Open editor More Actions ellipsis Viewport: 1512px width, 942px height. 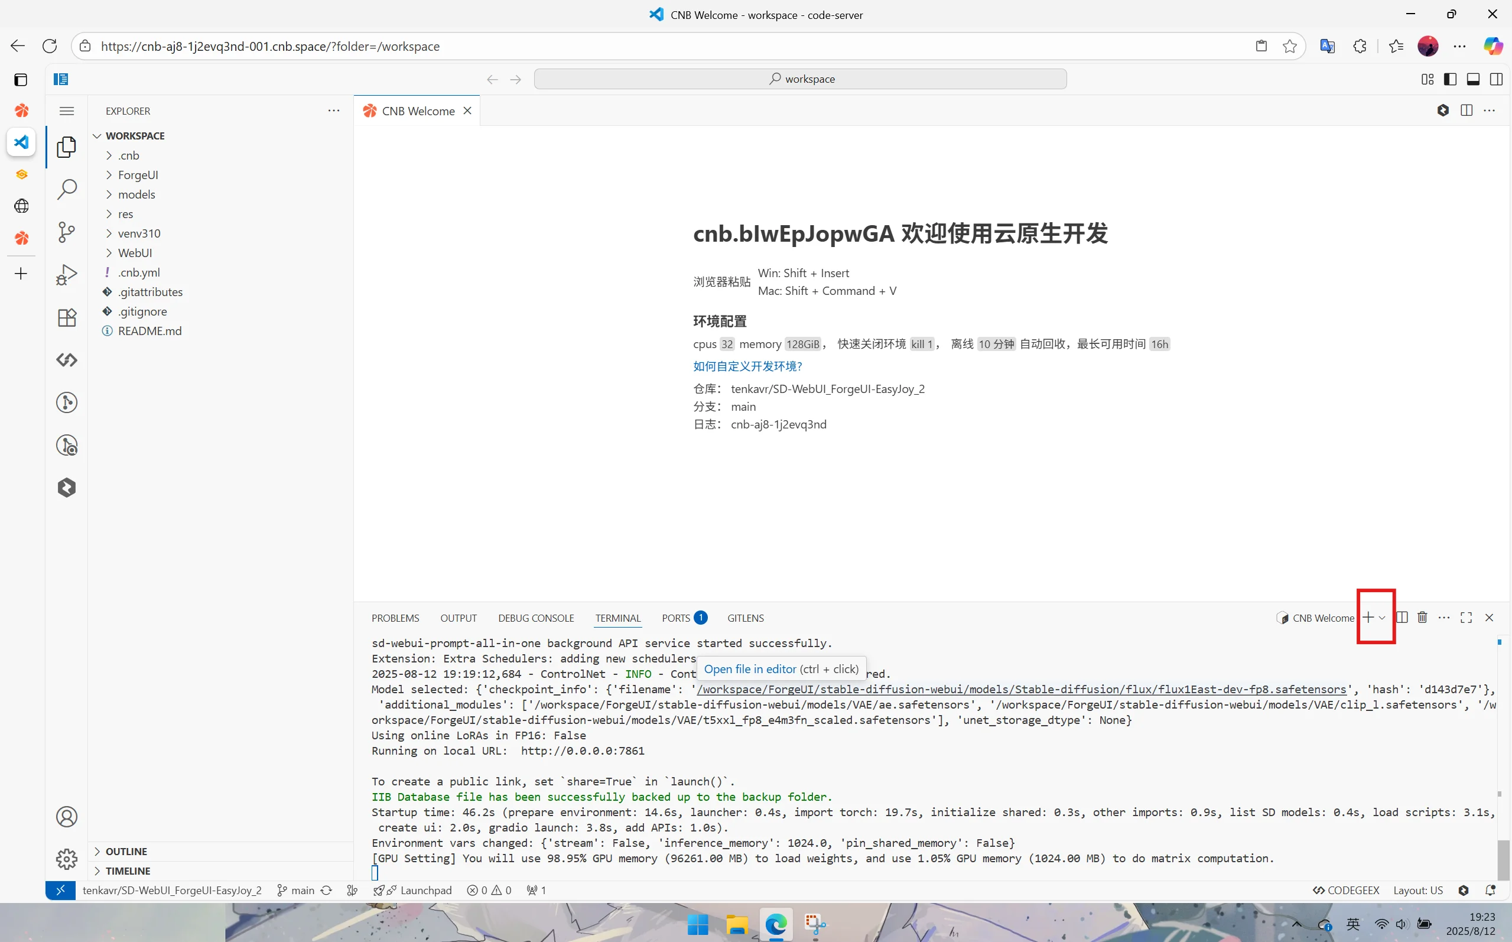[1489, 111]
